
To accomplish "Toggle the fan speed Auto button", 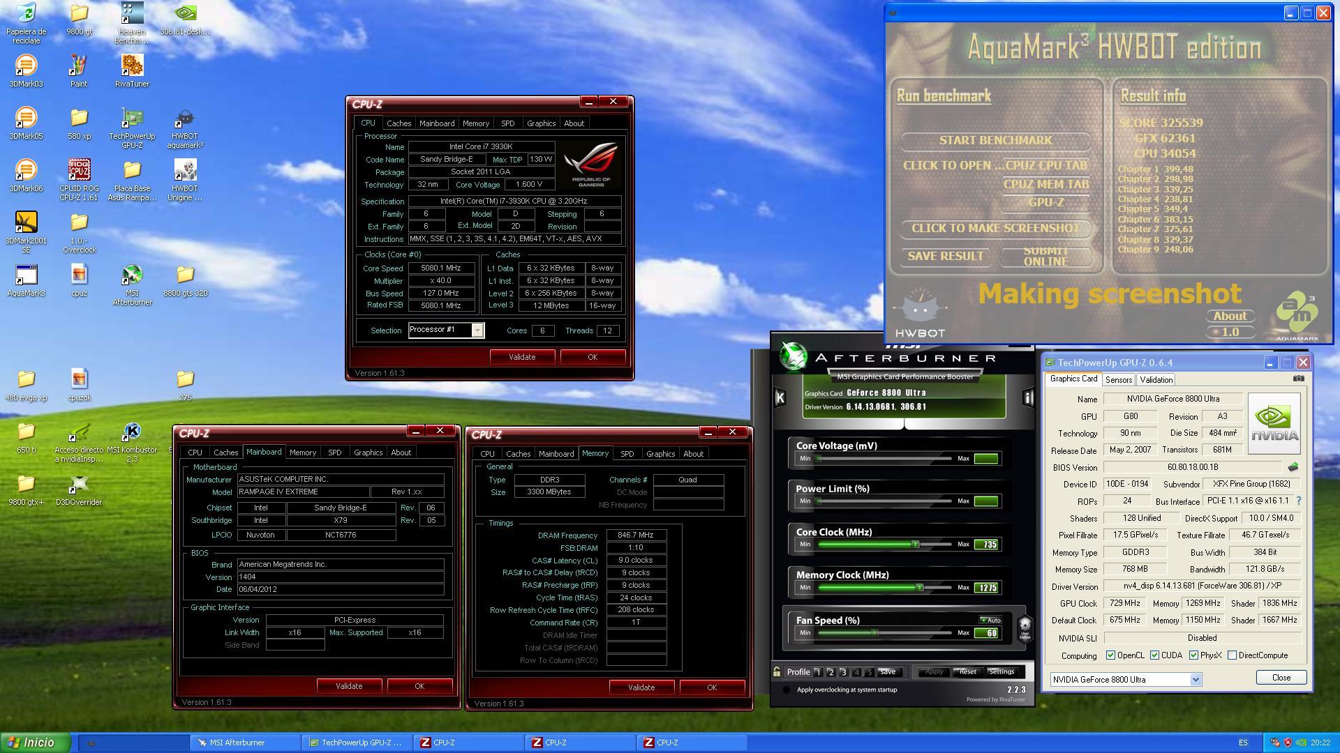I will point(990,620).
